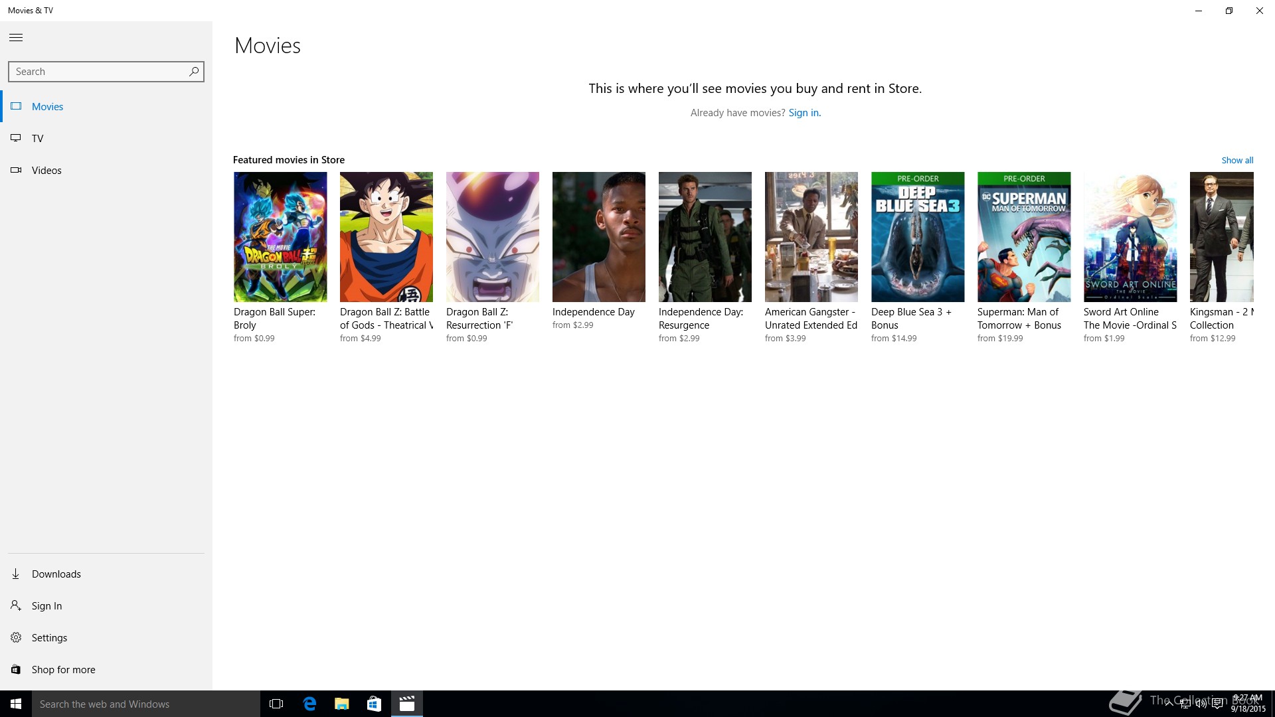The width and height of the screenshot is (1275, 717).
Task: Focus the app Search field
Action: [x=106, y=72]
